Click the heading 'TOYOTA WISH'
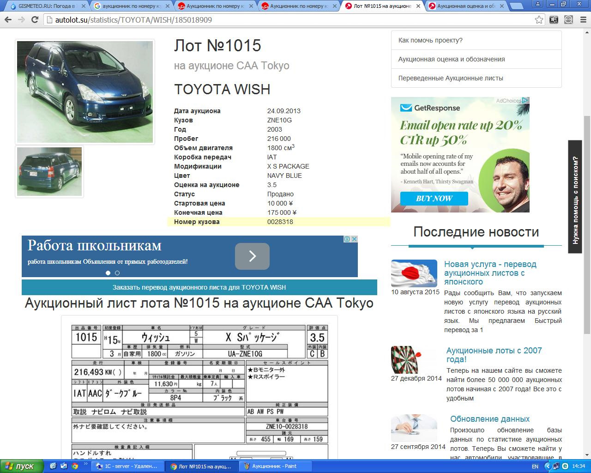Screen dimensions: 591x473 click(222, 89)
